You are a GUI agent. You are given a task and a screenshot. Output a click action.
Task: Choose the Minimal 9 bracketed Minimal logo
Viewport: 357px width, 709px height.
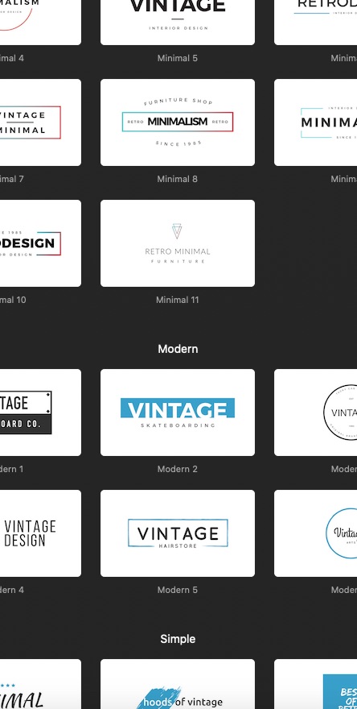[315, 122]
